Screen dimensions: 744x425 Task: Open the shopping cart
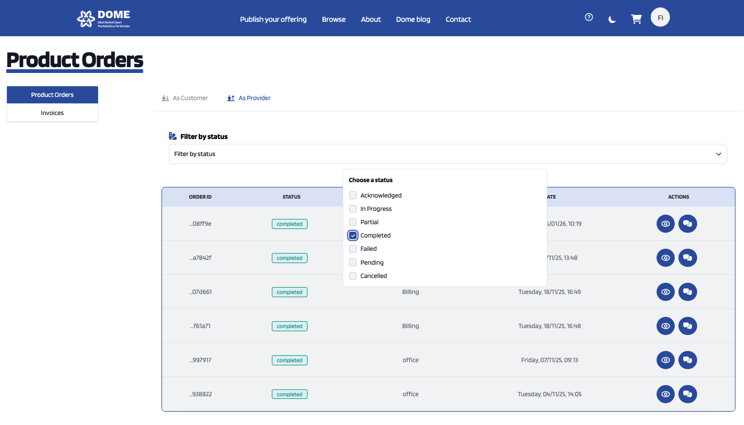pos(636,19)
